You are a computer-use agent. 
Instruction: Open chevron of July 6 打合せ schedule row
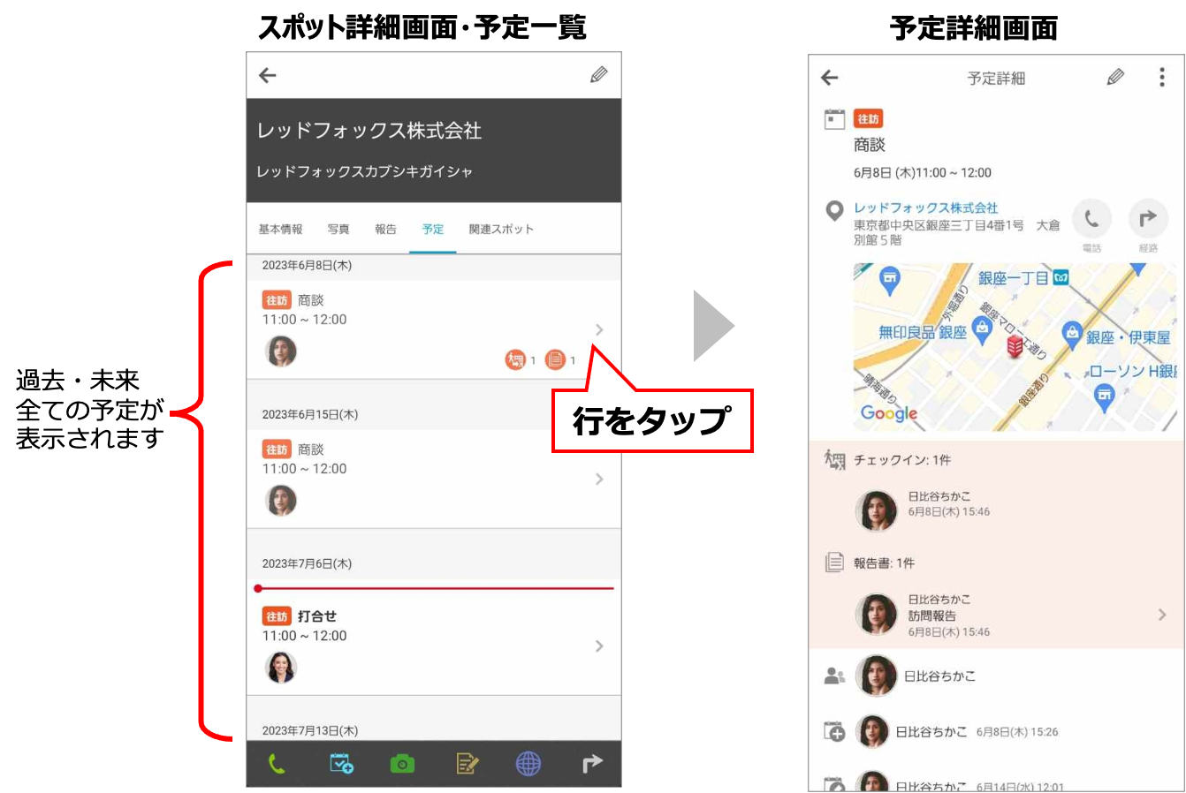599,646
